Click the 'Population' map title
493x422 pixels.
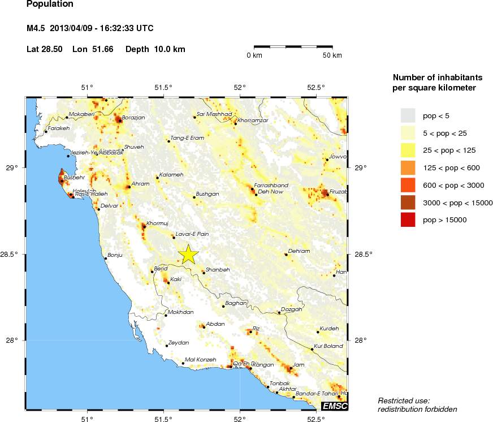(50, 5)
